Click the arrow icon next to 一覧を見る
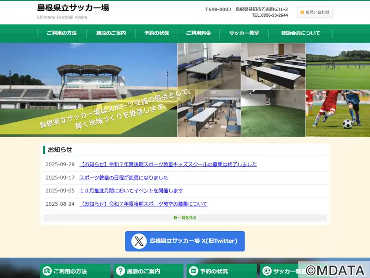The height and width of the screenshot is (278, 370). [x=175, y=217]
